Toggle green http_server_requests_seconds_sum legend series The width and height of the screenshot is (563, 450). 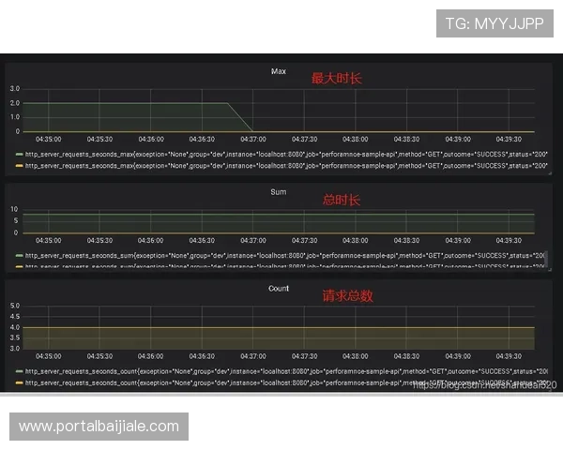click(285, 256)
